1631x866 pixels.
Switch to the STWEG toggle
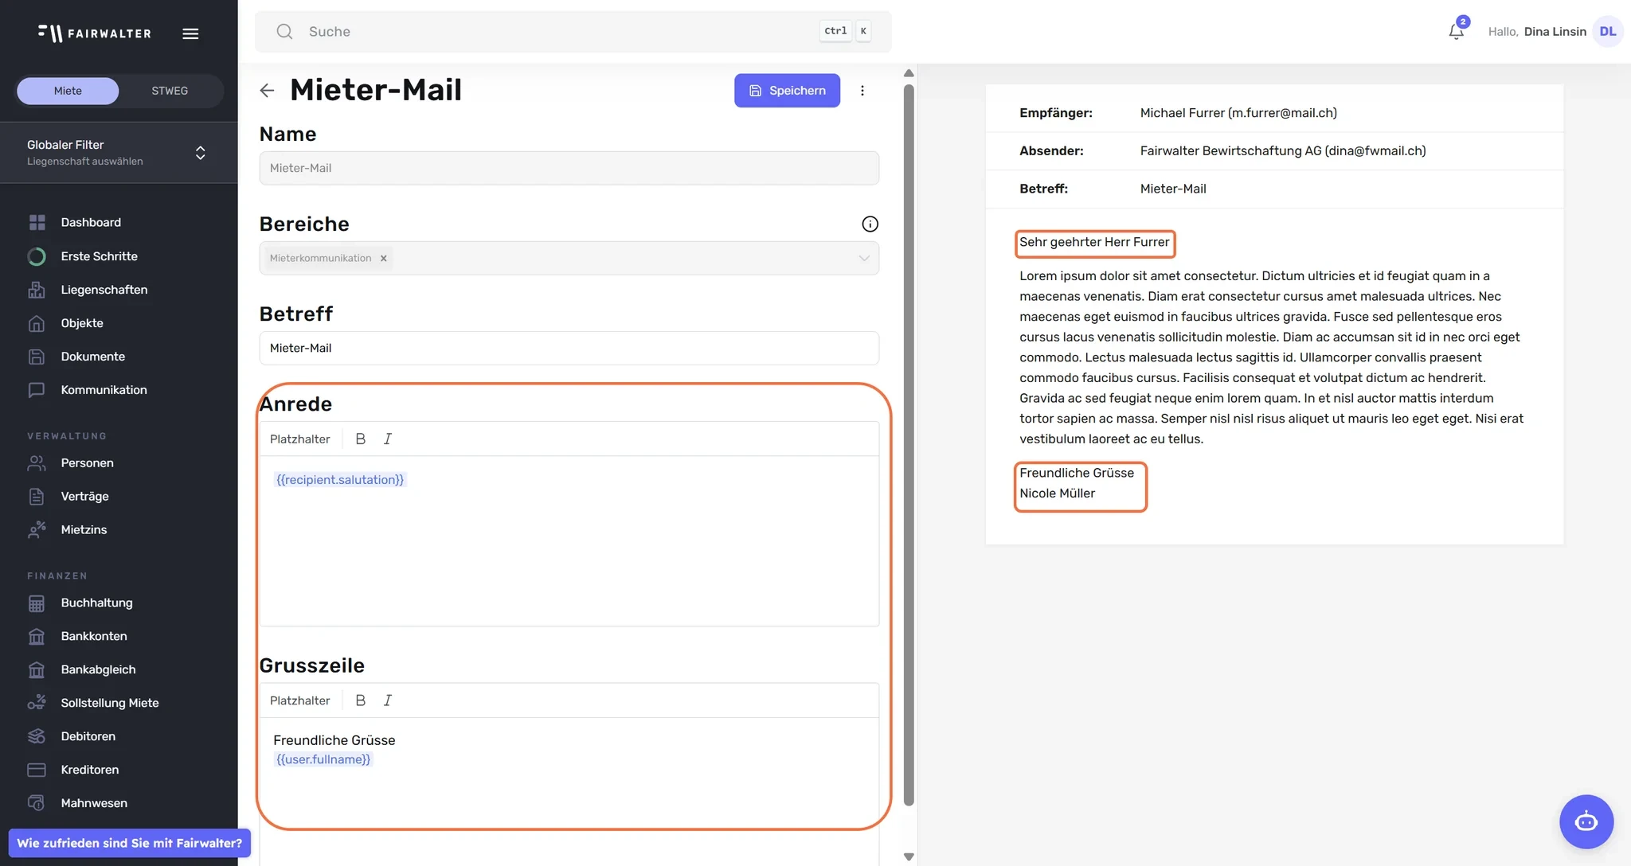(170, 91)
